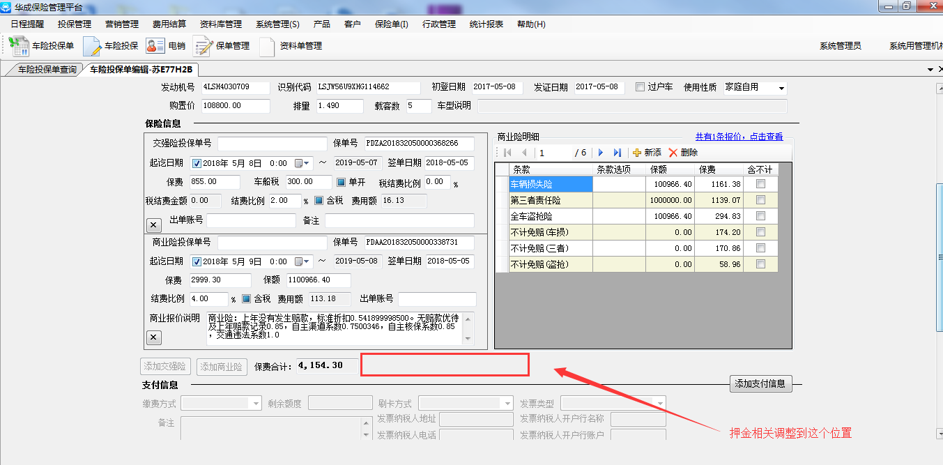The image size is (943, 465).
Task: Expand the 使用性质 dropdown showing 家庭自用
Action: (781, 89)
